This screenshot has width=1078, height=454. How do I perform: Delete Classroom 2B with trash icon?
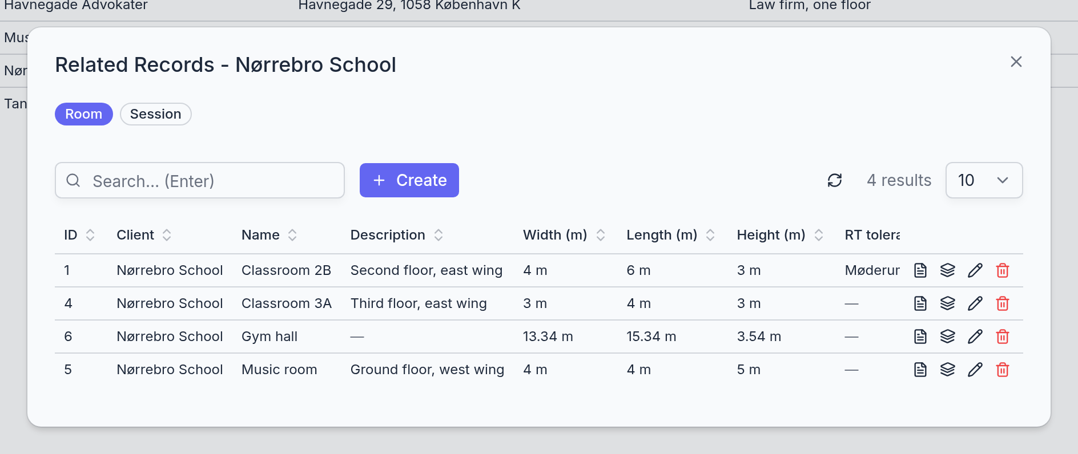click(1003, 270)
